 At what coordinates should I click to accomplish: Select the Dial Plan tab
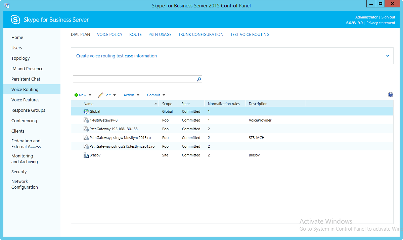81,35
